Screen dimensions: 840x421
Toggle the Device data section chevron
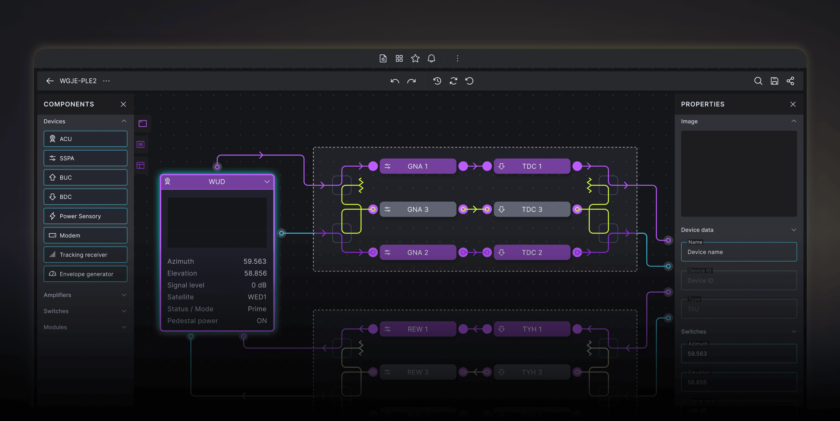[x=794, y=230]
